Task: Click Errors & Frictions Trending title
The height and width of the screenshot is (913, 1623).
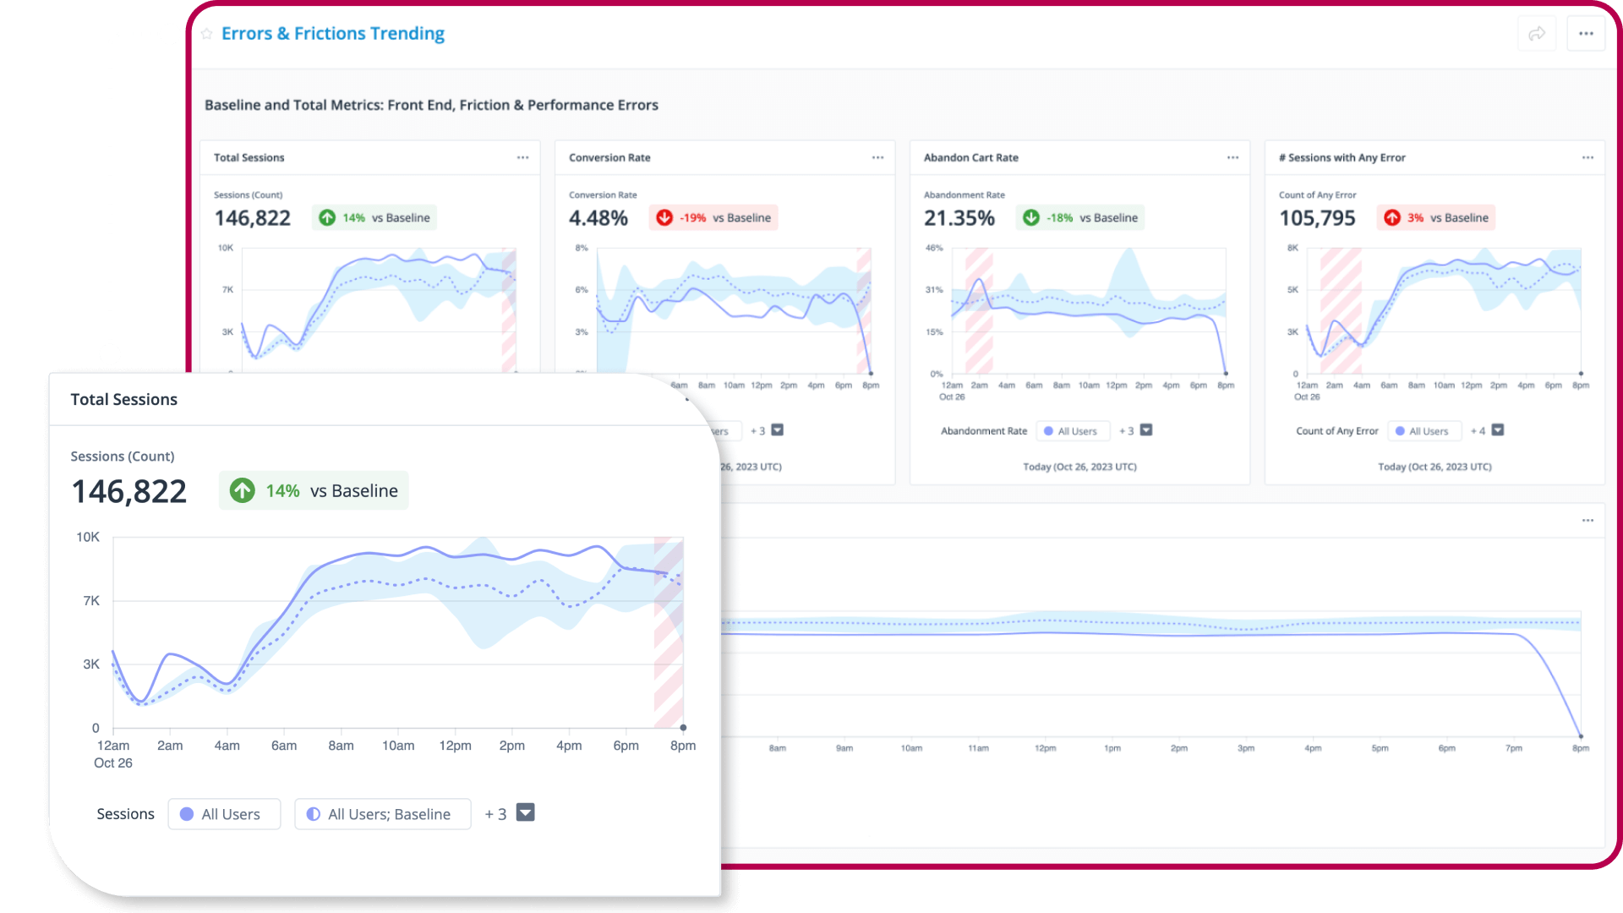Action: 332,34
